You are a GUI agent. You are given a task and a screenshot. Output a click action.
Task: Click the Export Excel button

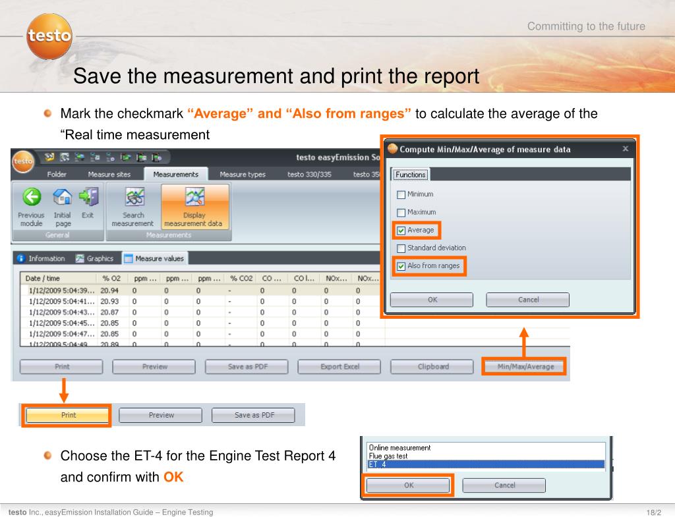tap(339, 367)
